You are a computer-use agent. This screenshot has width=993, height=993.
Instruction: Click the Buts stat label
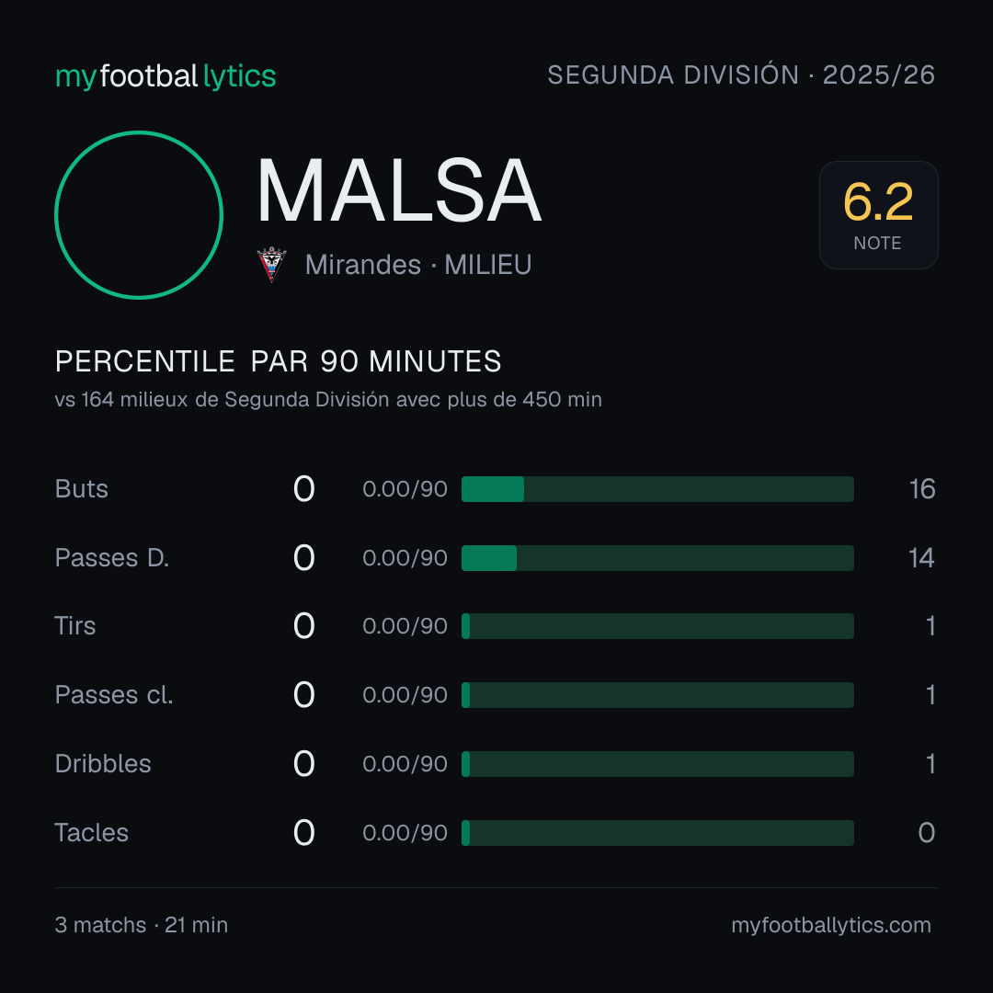[x=81, y=489]
